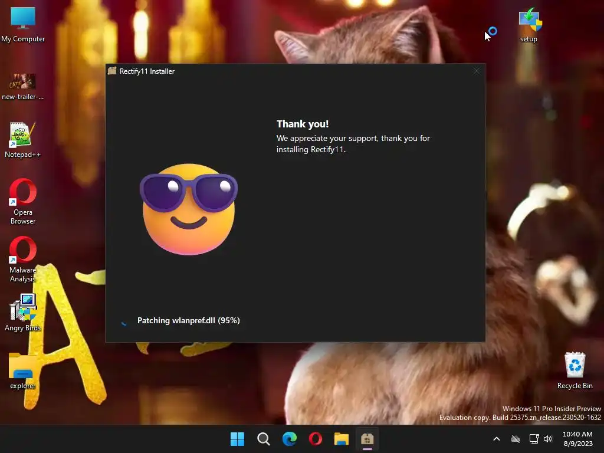This screenshot has width=604, height=453.
Task: Select the explorer folder on desktop
Action: click(x=23, y=370)
